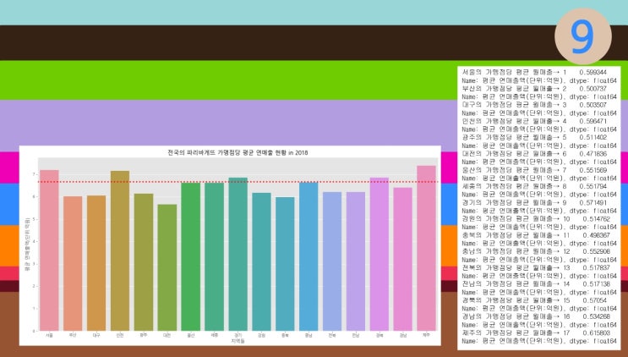Select the 울산 bar in the chart
628x357 pixels.
[x=191, y=257]
